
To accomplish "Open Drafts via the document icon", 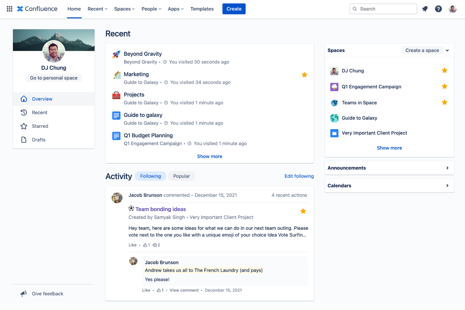I will click(24, 139).
